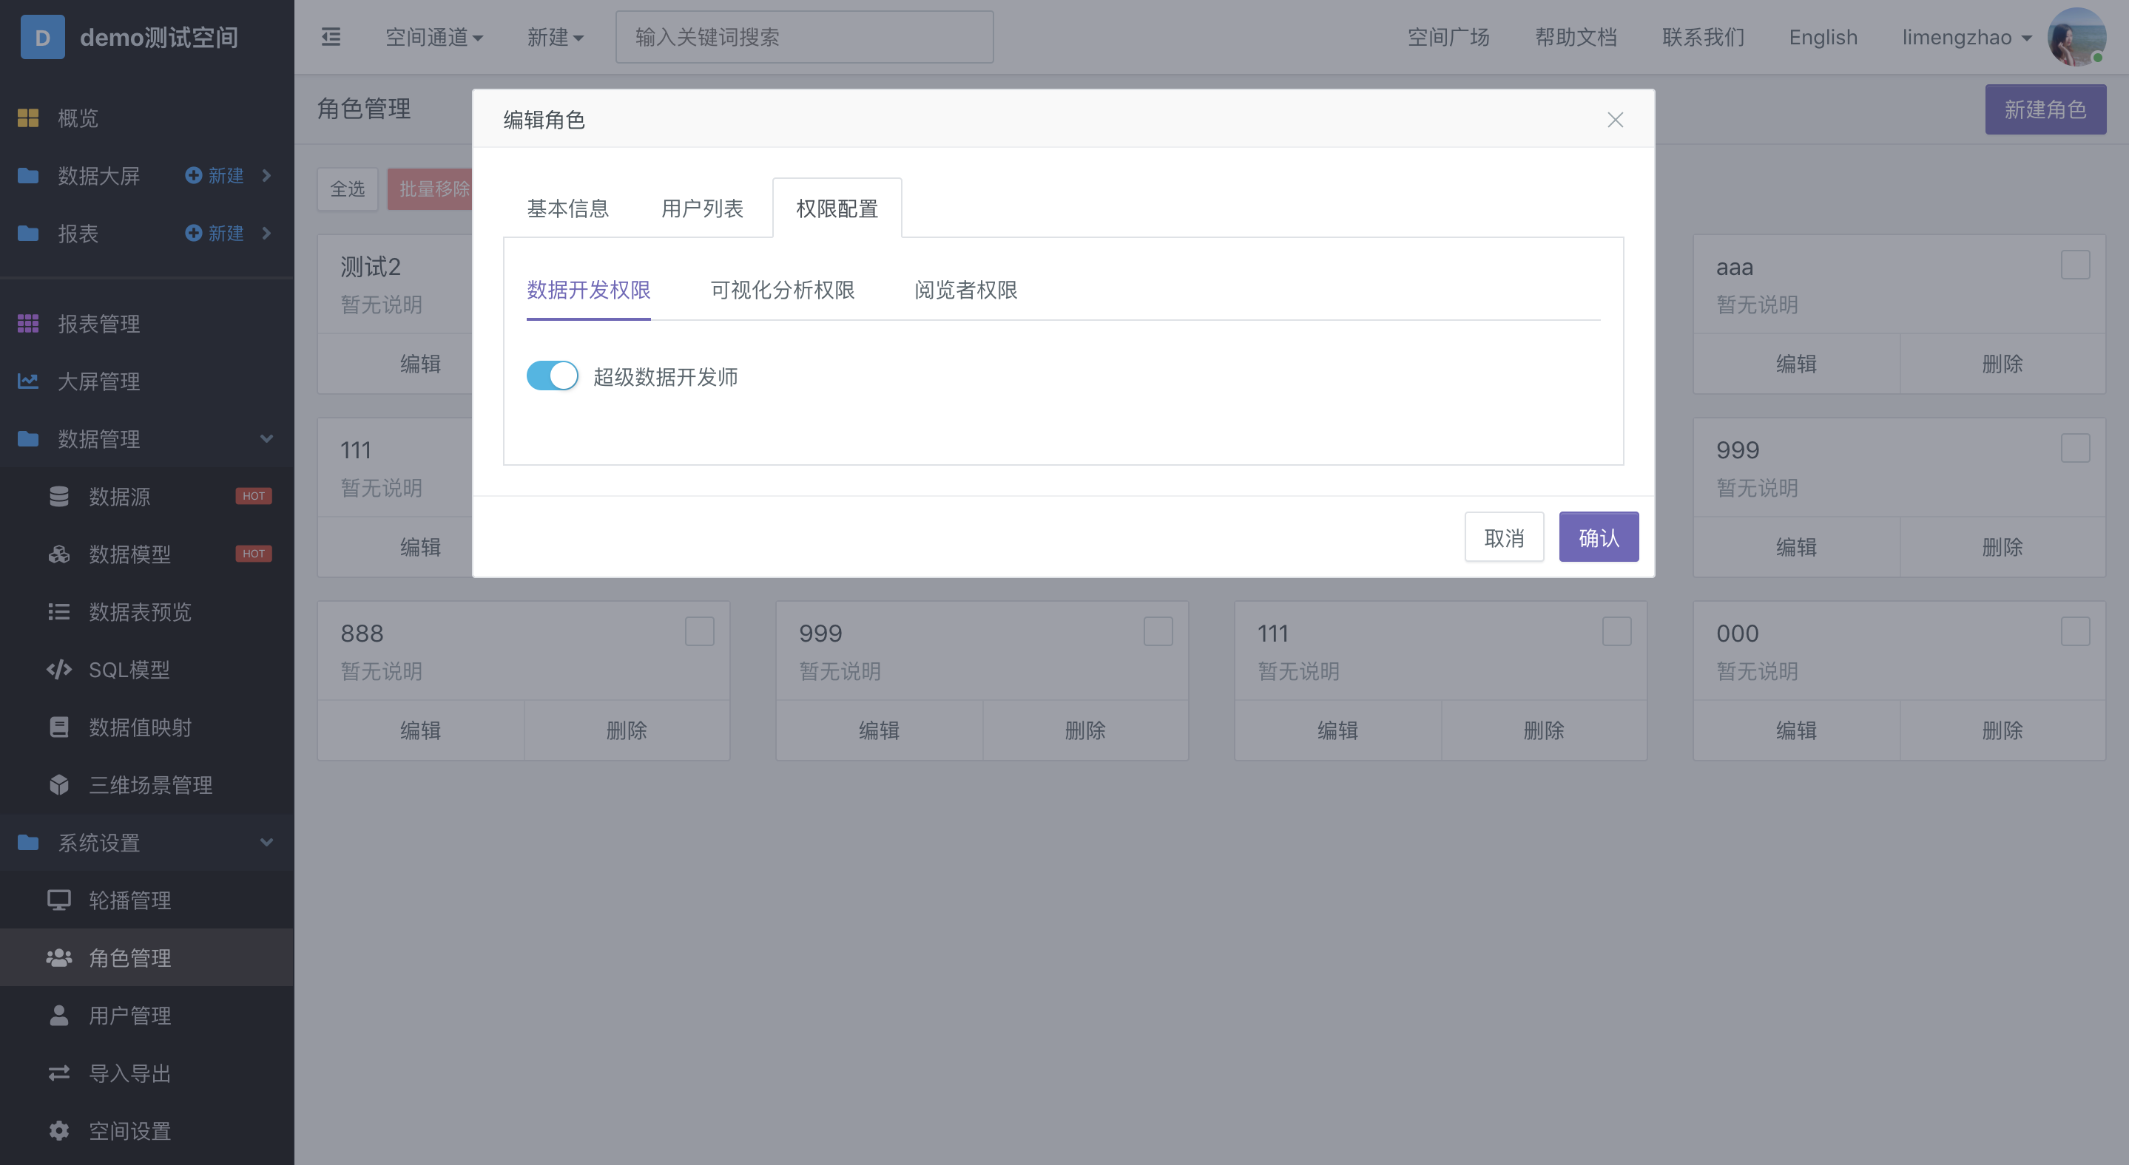Click the 确认 button
The height and width of the screenshot is (1165, 2129).
point(1599,537)
